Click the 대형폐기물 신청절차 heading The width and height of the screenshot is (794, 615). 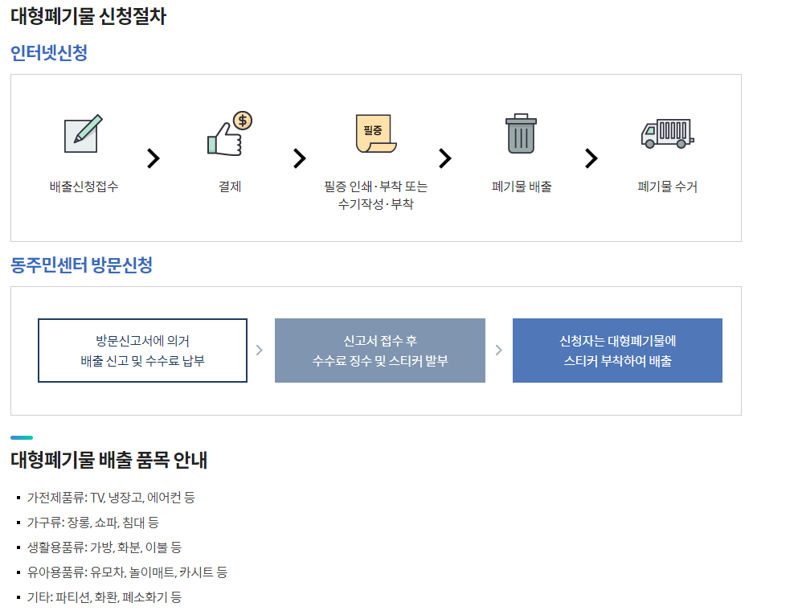pos(88,16)
